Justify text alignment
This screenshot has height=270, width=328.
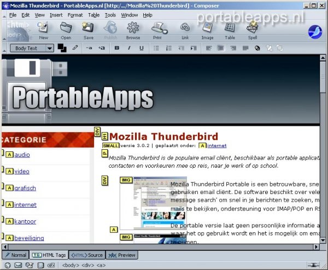click(245, 48)
